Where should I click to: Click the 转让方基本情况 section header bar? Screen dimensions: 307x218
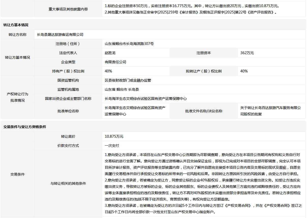153,25
